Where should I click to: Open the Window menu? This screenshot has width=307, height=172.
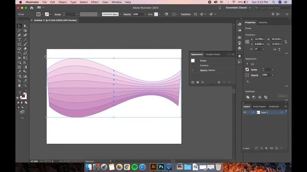(117, 2)
